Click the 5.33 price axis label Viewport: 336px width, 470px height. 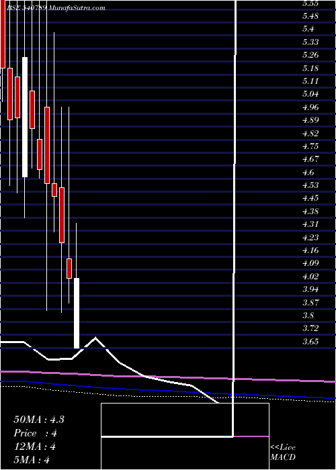310,42
